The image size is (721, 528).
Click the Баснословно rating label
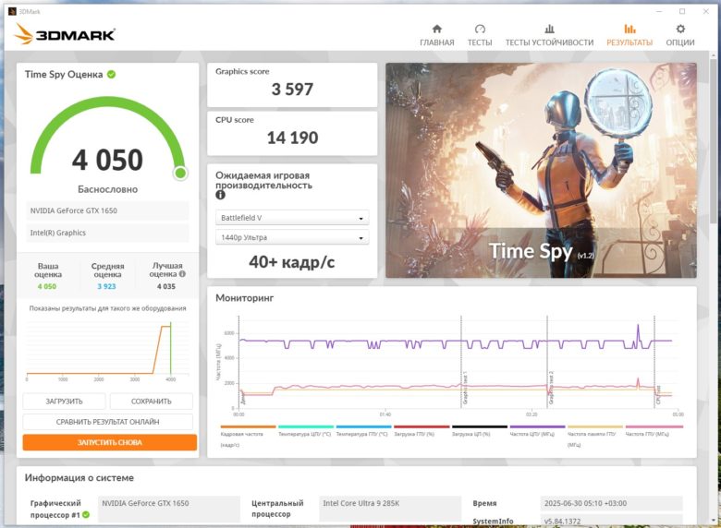point(107,189)
